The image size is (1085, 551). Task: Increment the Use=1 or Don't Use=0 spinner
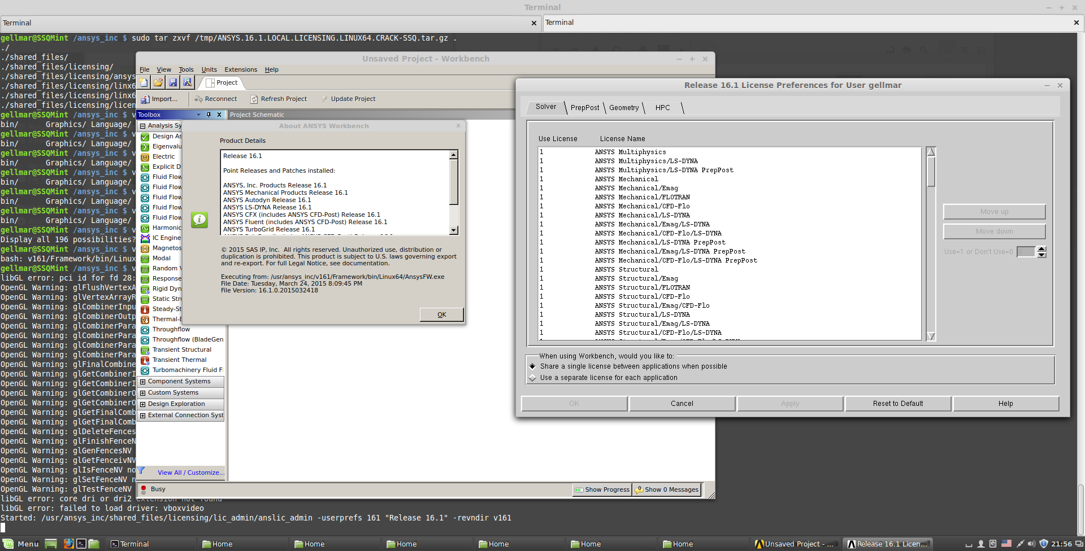1042,249
